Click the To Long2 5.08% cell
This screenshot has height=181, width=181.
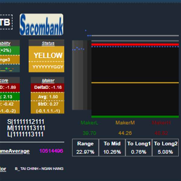[166, 148]
